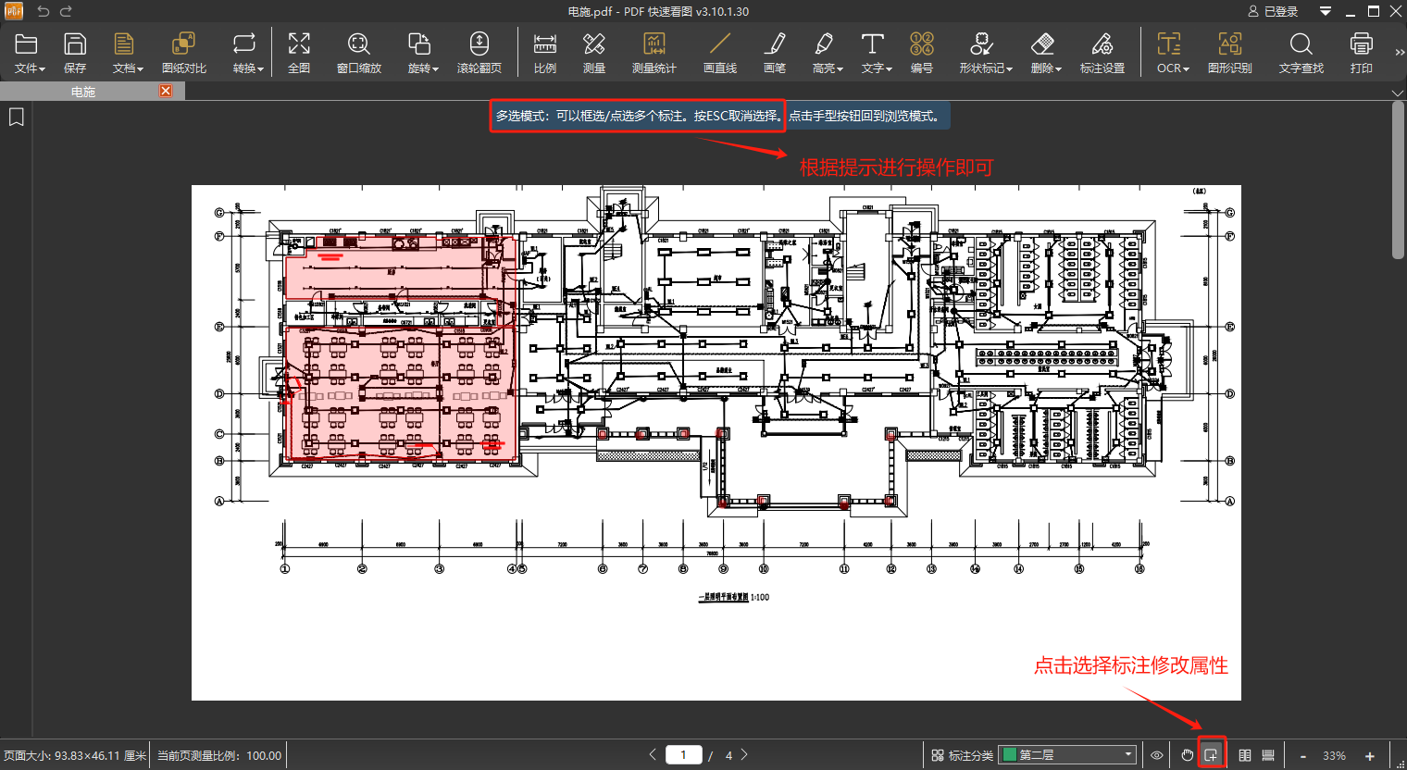
Task: Switch to continuous scroll page layout
Action: pyautogui.click(x=1268, y=755)
